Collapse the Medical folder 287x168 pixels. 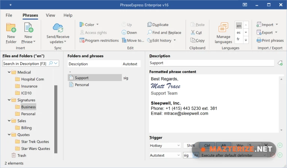9,72
